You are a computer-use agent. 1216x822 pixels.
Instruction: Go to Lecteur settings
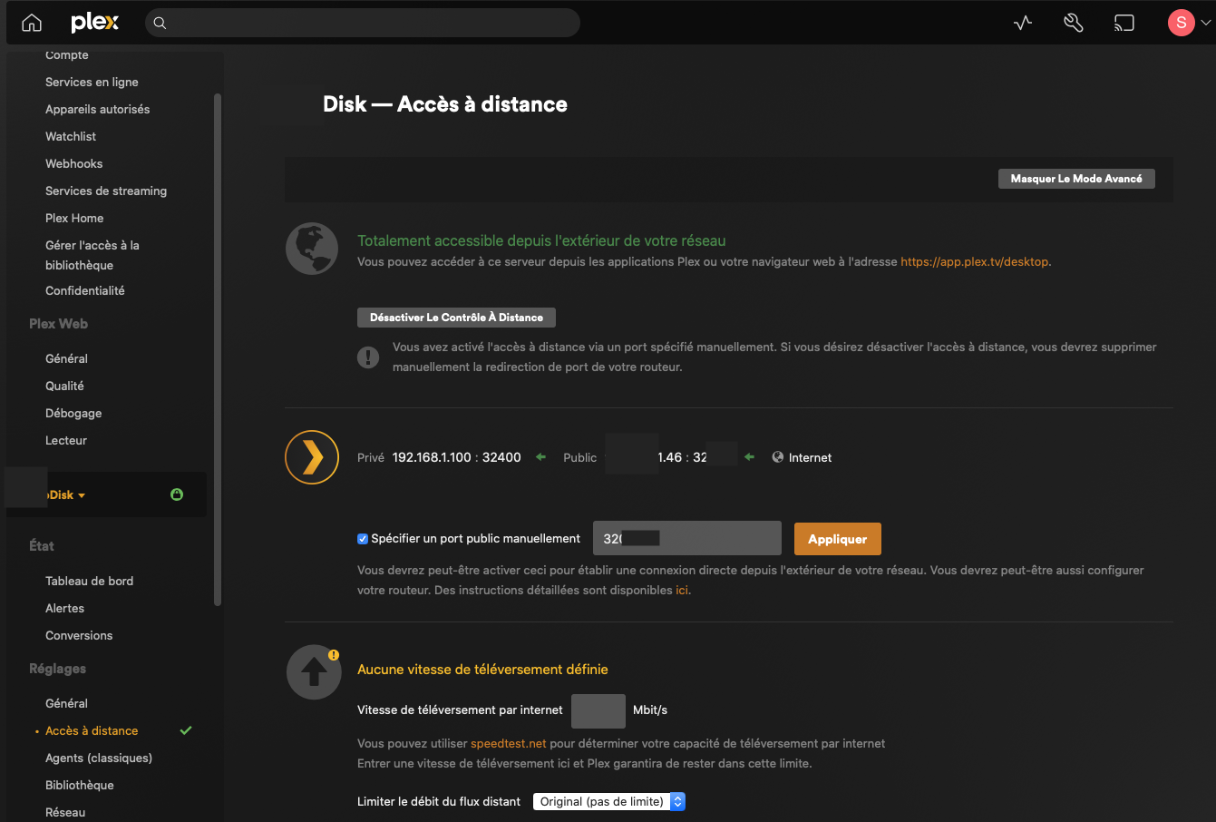pyautogui.click(x=66, y=440)
